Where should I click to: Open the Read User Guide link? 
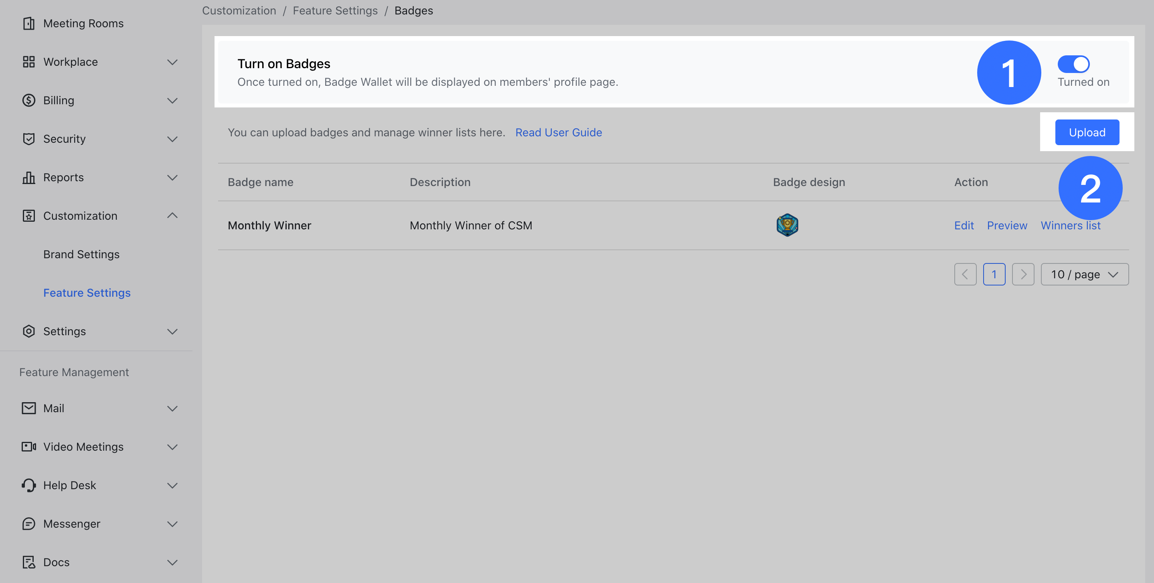pyautogui.click(x=558, y=132)
